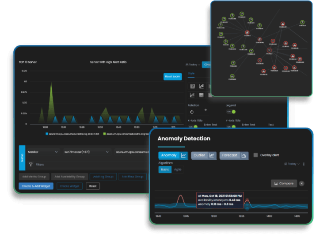Select the Agile algorithm tab
Image resolution: width=316 pixels, height=236 pixels.
[178, 169]
